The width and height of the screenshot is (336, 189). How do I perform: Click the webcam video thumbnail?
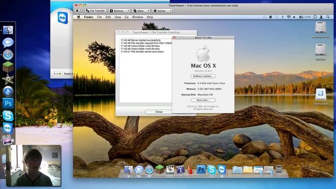(34, 165)
